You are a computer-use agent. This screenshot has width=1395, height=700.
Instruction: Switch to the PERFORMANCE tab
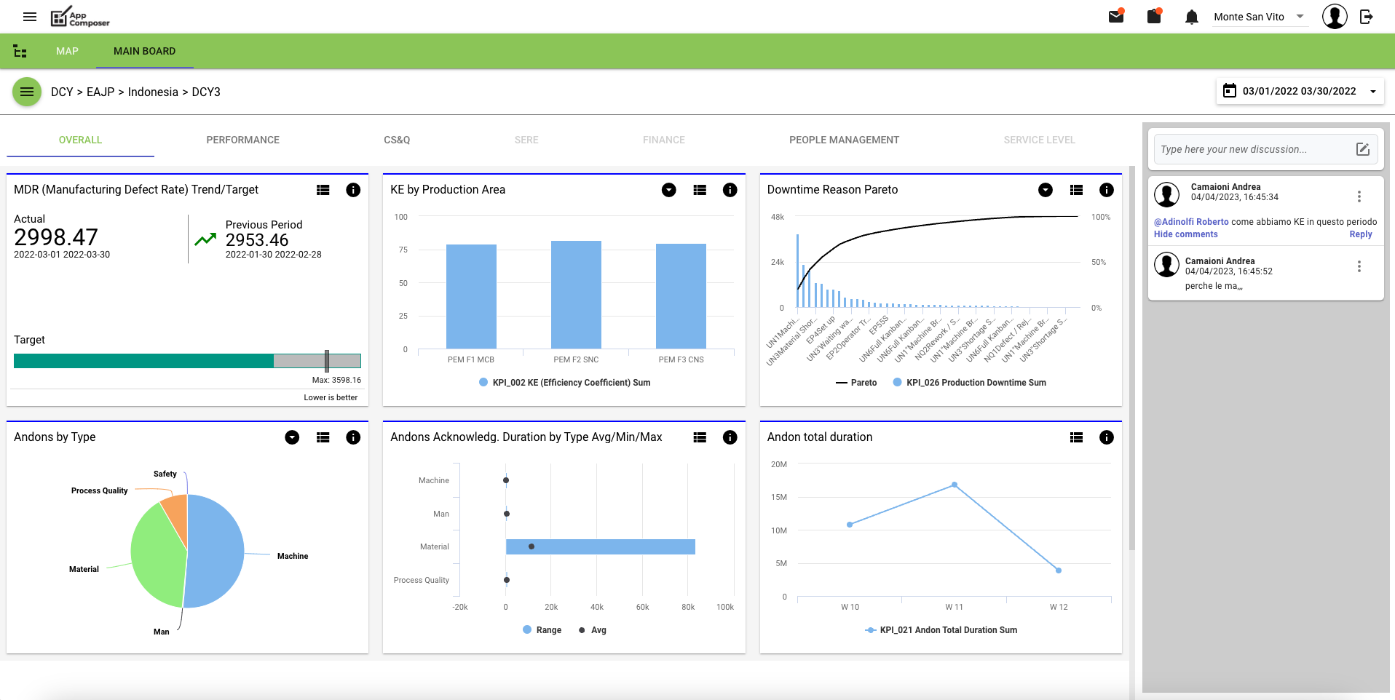(242, 140)
